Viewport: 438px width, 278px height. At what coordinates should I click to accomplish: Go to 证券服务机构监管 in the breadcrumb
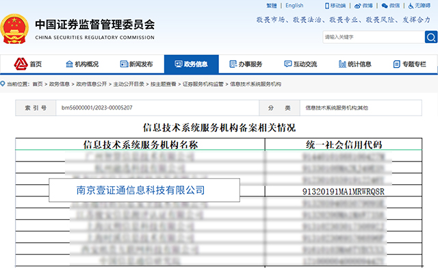203,84
